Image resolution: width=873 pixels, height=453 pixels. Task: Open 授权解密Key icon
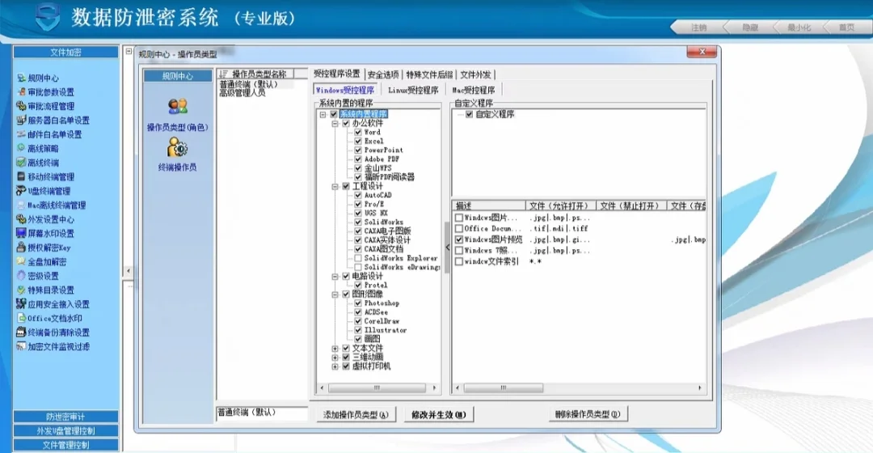(x=21, y=248)
